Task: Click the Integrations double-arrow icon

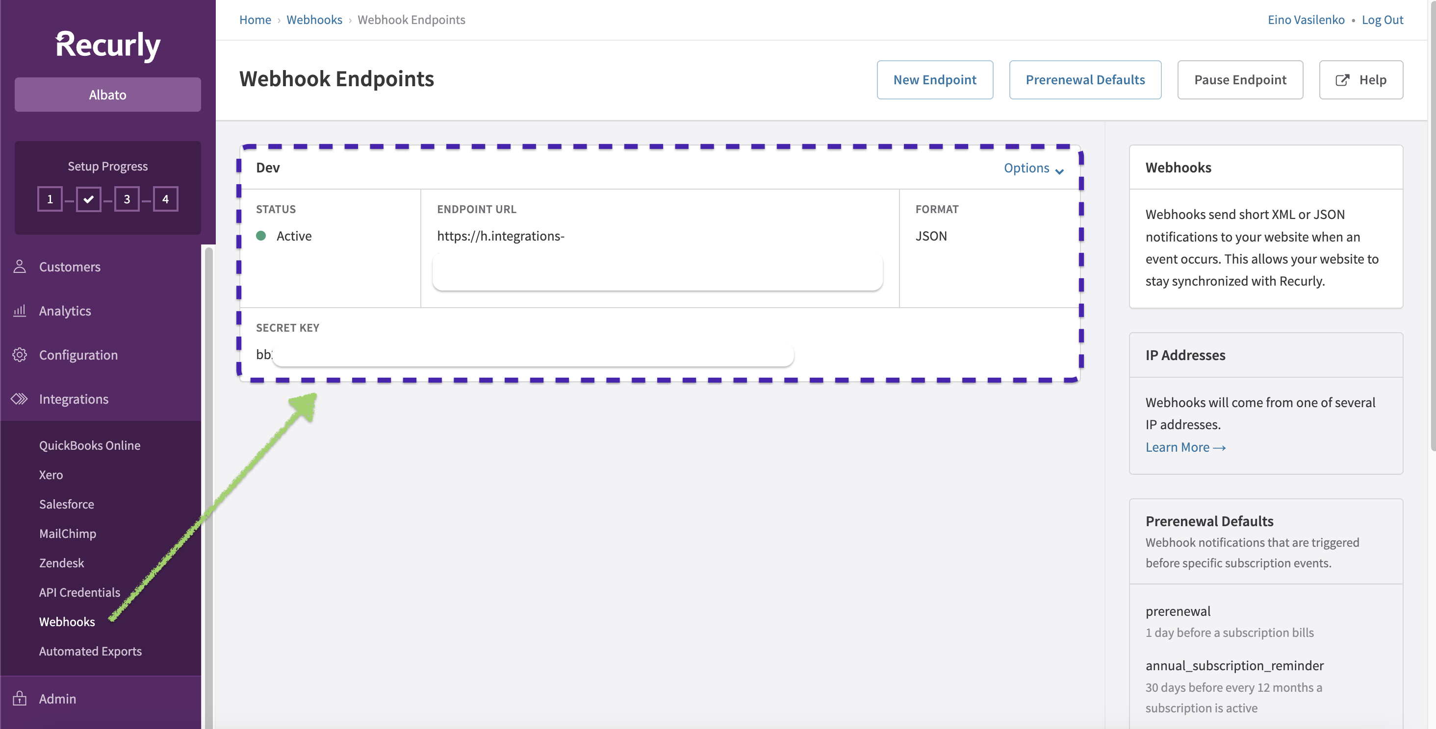Action: coord(20,399)
